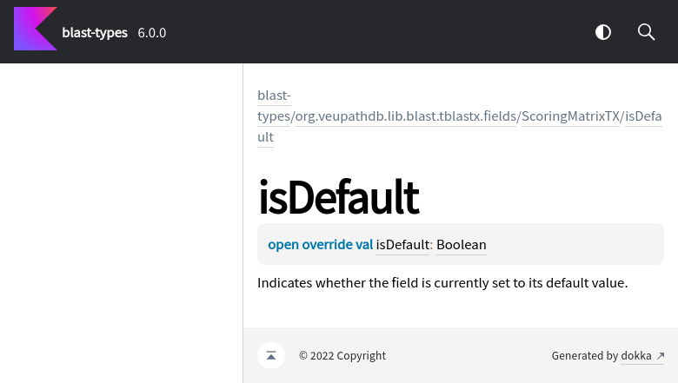The image size is (678, 383).
Task: Click the 'open override val' keywords
Action: (x=320, y=245)
